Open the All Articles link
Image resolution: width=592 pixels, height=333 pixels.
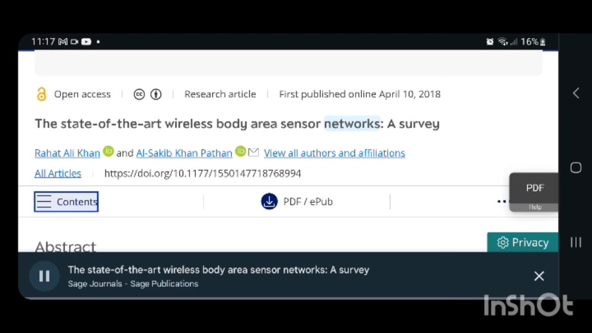pos(58,173)
